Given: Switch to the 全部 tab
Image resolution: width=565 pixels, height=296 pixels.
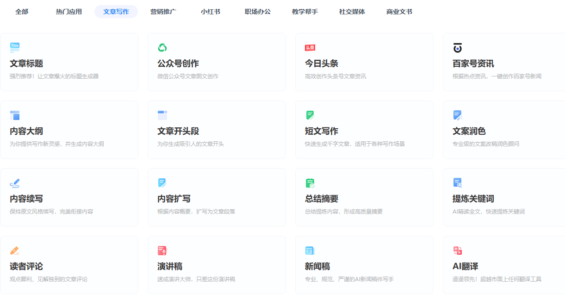Looking at the screenshot, I should [22, 12].
